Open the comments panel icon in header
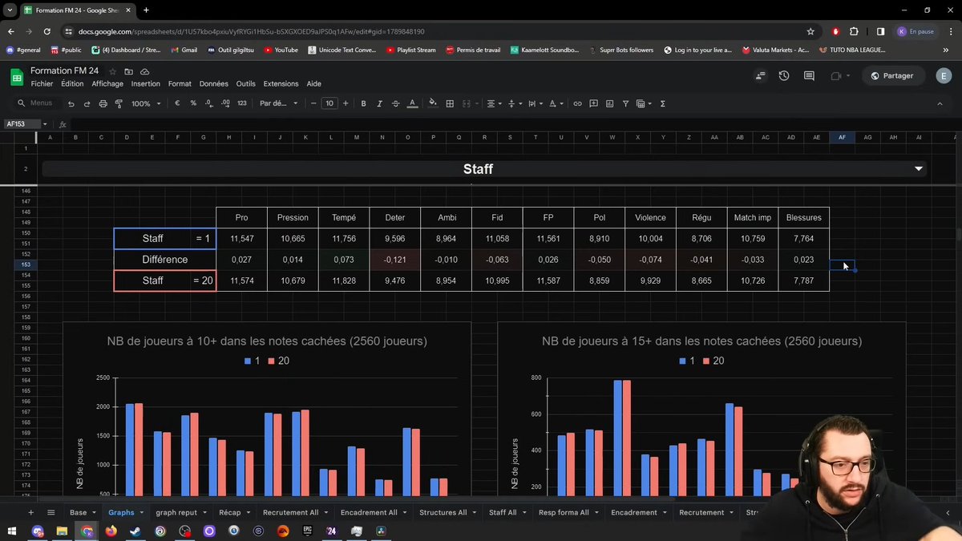The width and height of the screenshot is (962, 541). (x=809, y=75)
